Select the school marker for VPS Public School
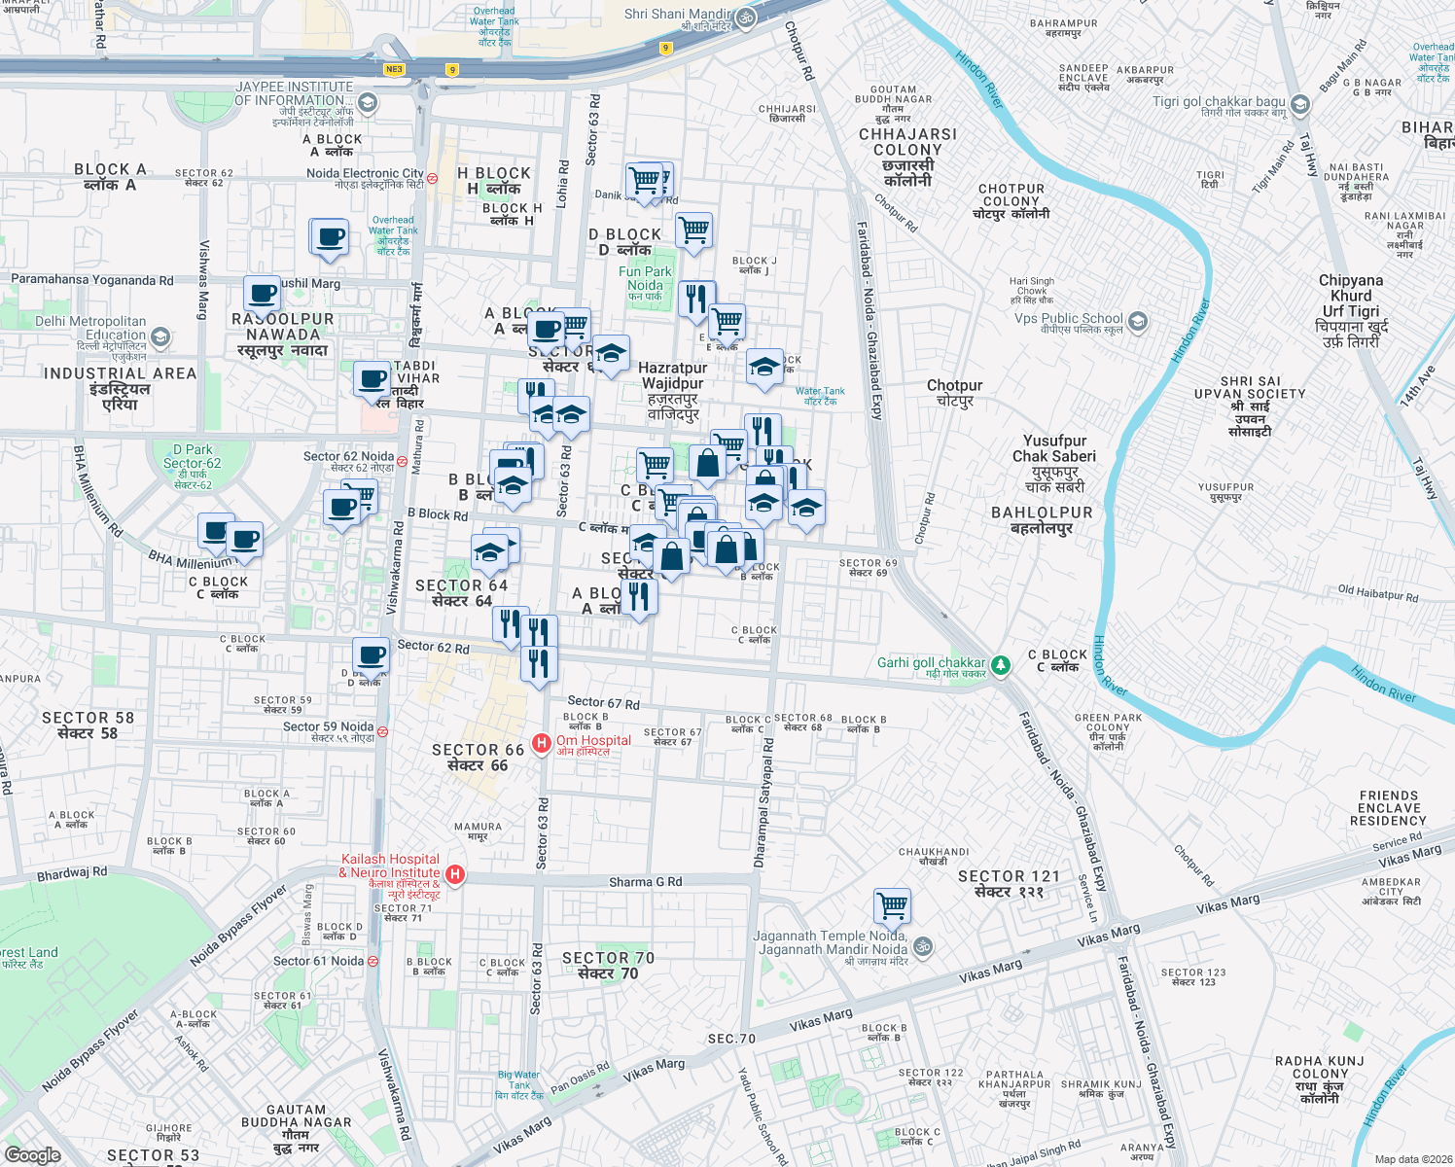Viewport: 1455px width, 1167px height. tap(1138, 322)
